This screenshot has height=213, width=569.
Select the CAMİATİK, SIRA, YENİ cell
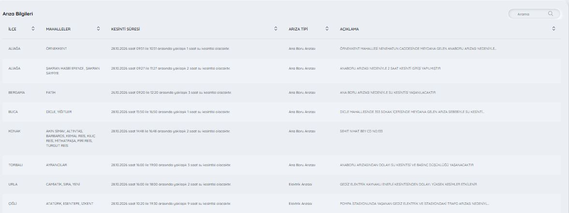point(63,185)
